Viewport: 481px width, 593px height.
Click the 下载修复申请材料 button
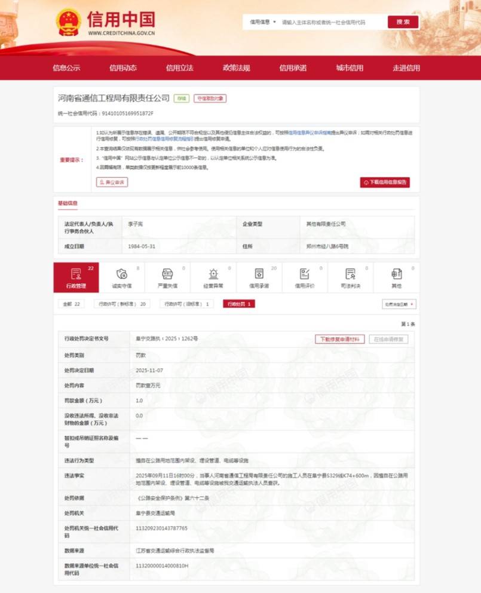[341, 338]
